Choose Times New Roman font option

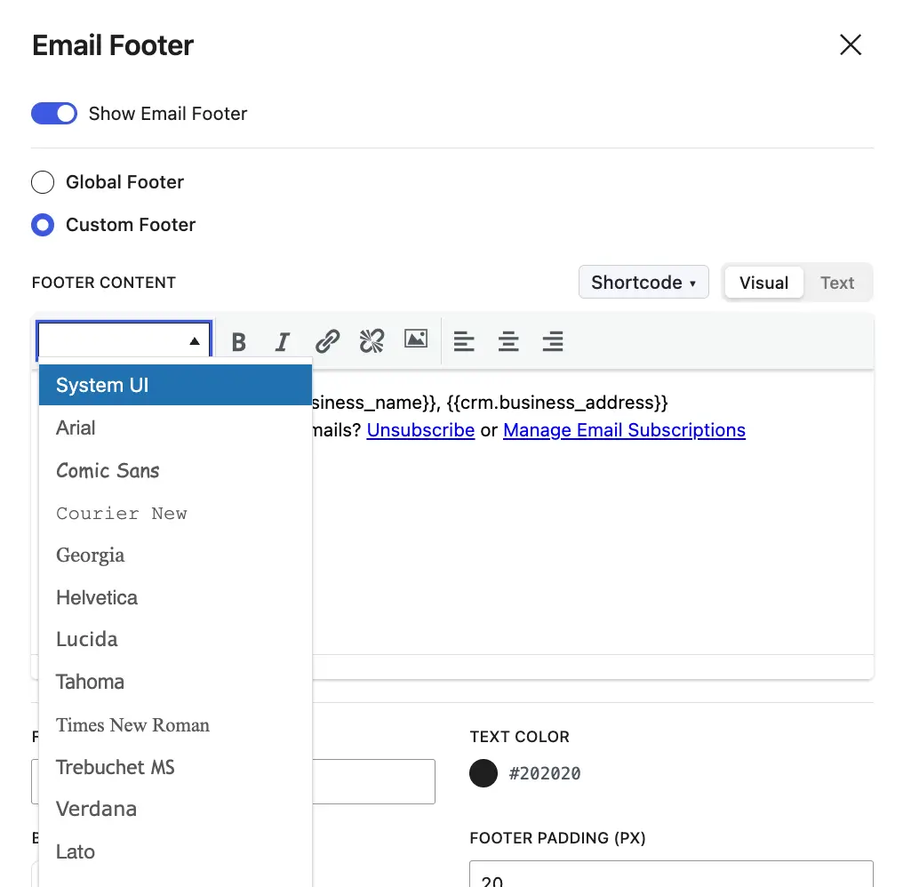coord(176,724)
